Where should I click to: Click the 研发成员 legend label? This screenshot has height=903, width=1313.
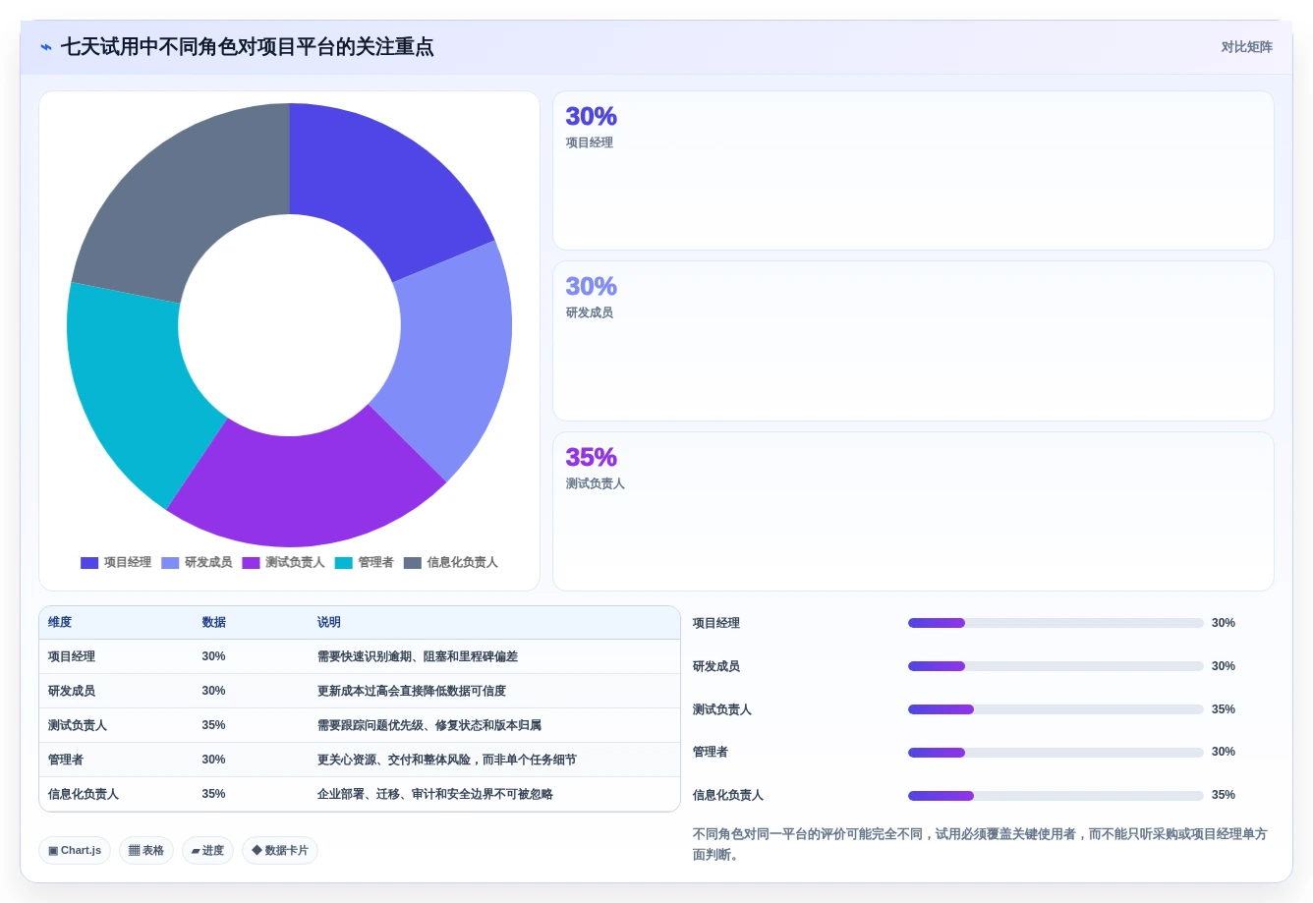(208, 563)
